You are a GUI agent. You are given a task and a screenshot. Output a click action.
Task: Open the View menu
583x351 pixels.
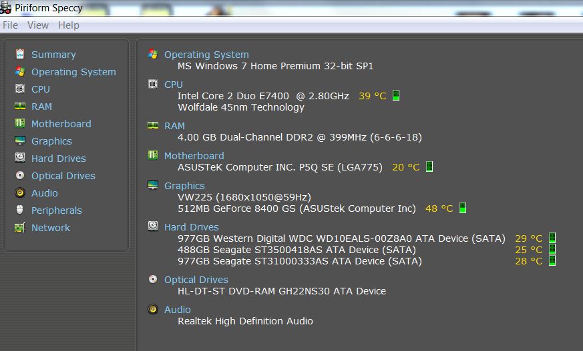38,25
